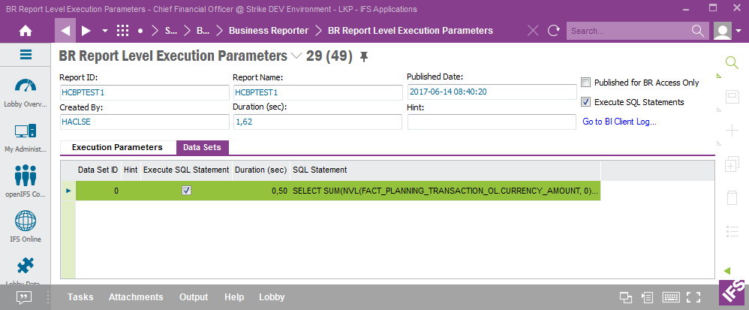Switch to the Execution Parameters tab

point(117,147)
